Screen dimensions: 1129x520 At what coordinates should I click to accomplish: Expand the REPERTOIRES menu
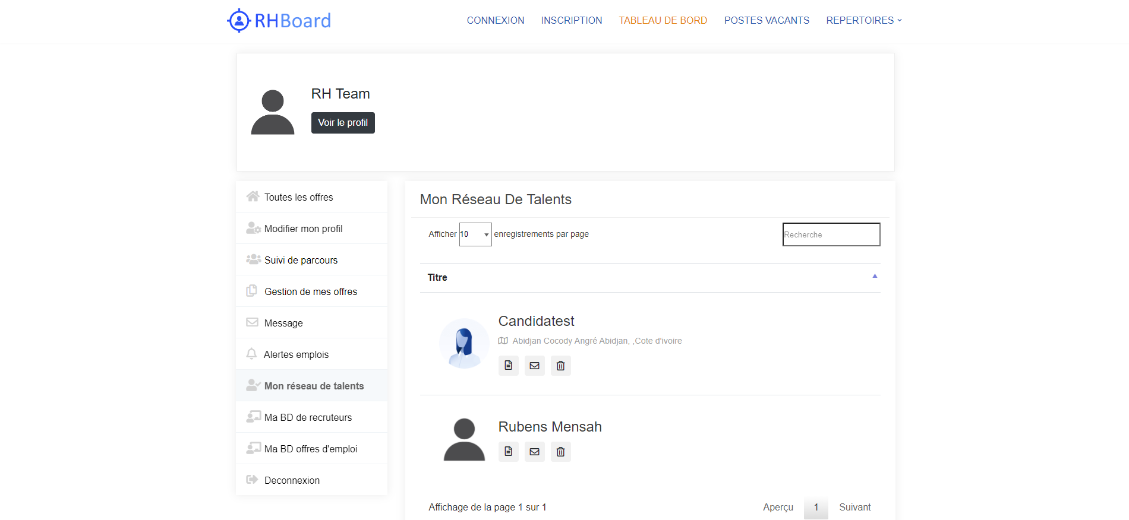point(863,20)
